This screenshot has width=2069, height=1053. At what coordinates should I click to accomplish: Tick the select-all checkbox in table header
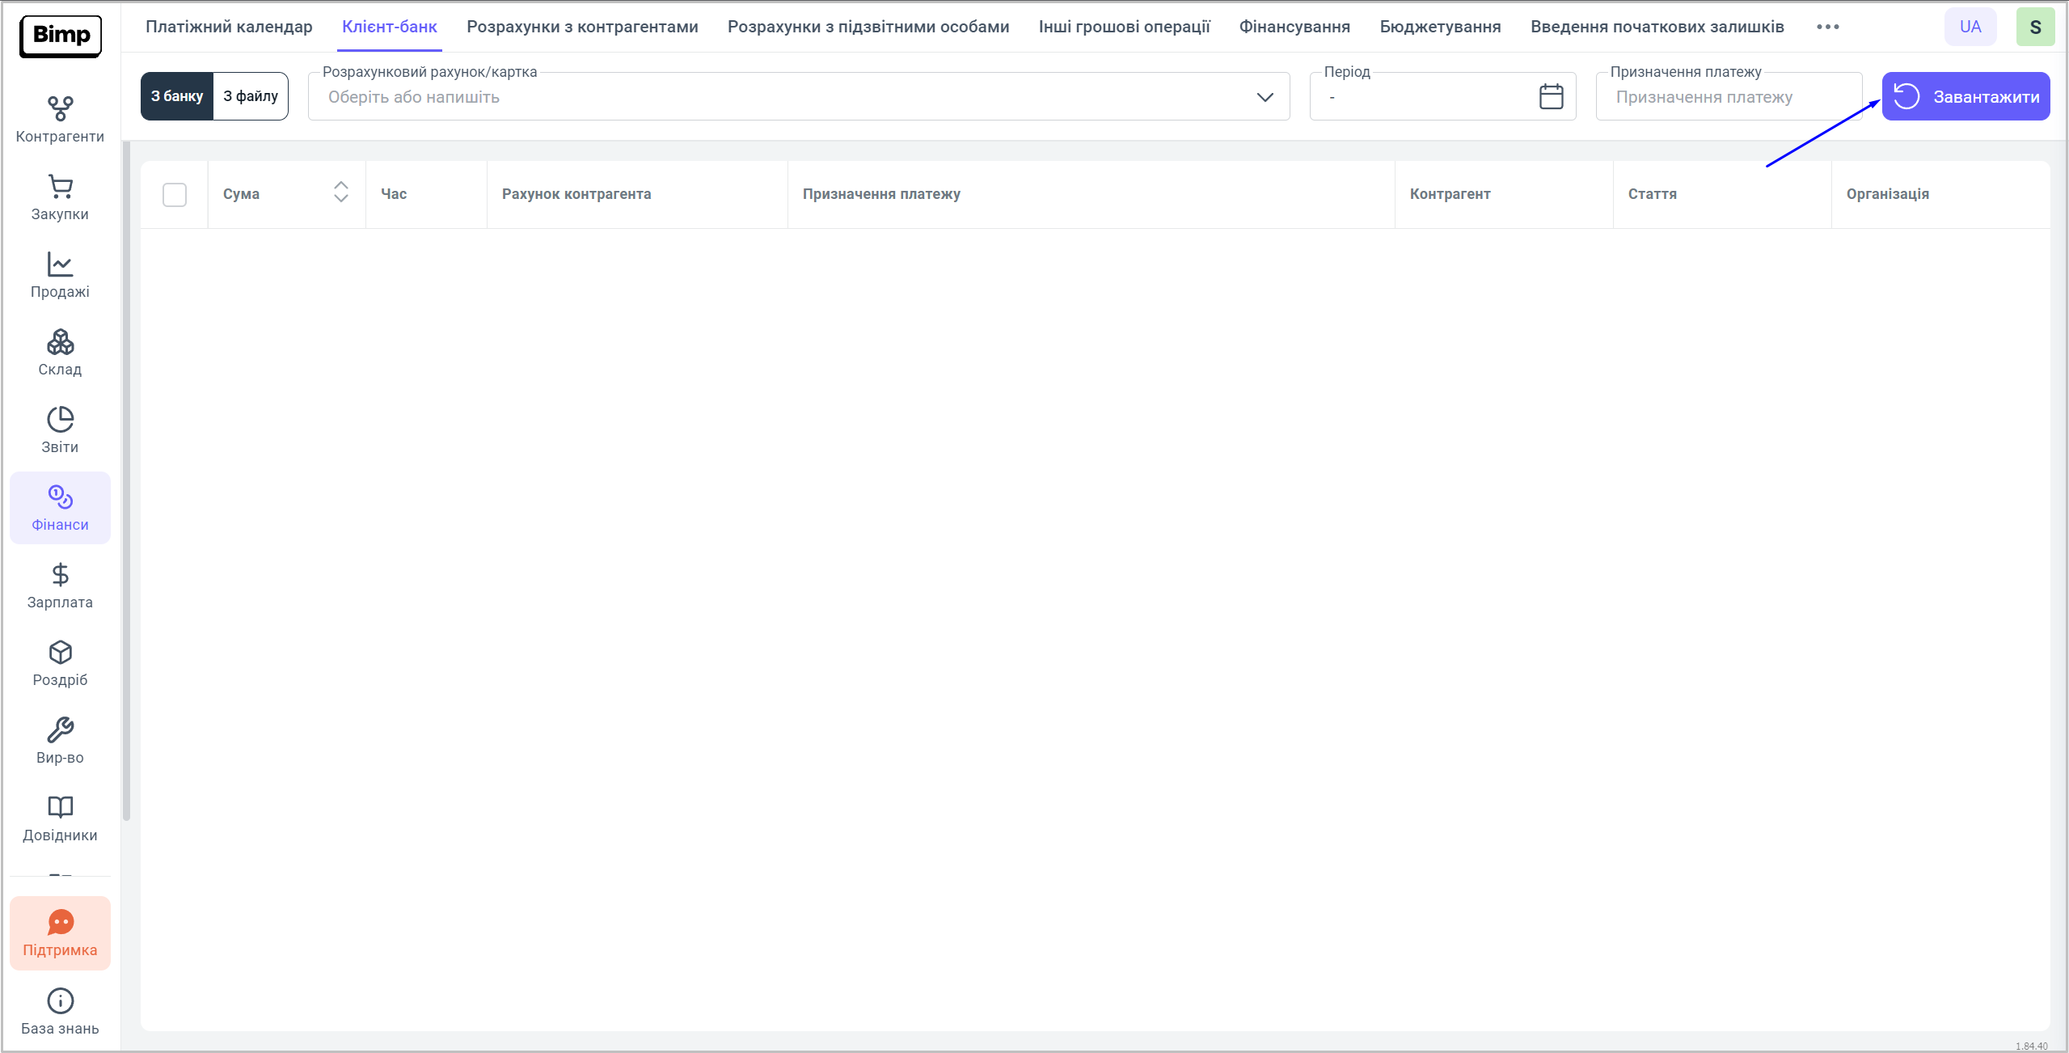pyautogui.click(x=175, y=194)
